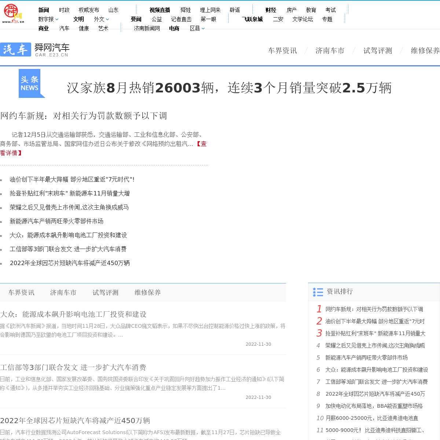Click the E23 site logo
440x440 pixels.
point(13,14)
